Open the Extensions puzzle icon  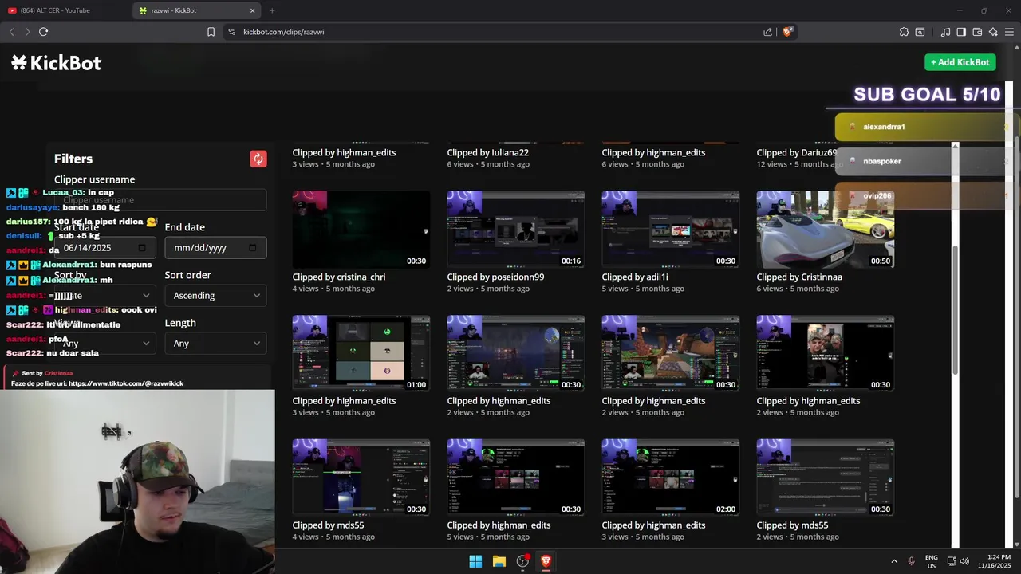coord(904,32)
